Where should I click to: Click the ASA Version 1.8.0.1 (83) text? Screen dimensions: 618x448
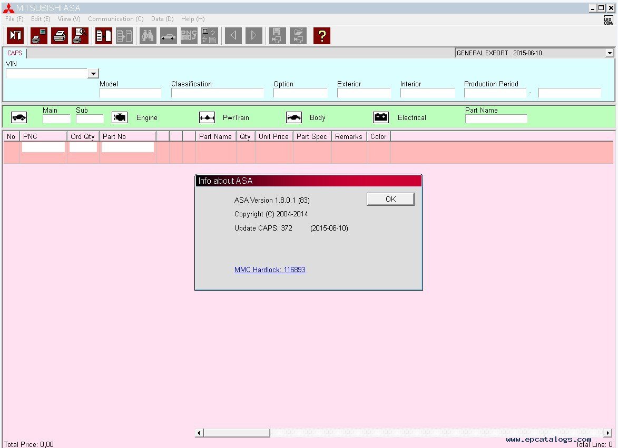click(272, 201)
